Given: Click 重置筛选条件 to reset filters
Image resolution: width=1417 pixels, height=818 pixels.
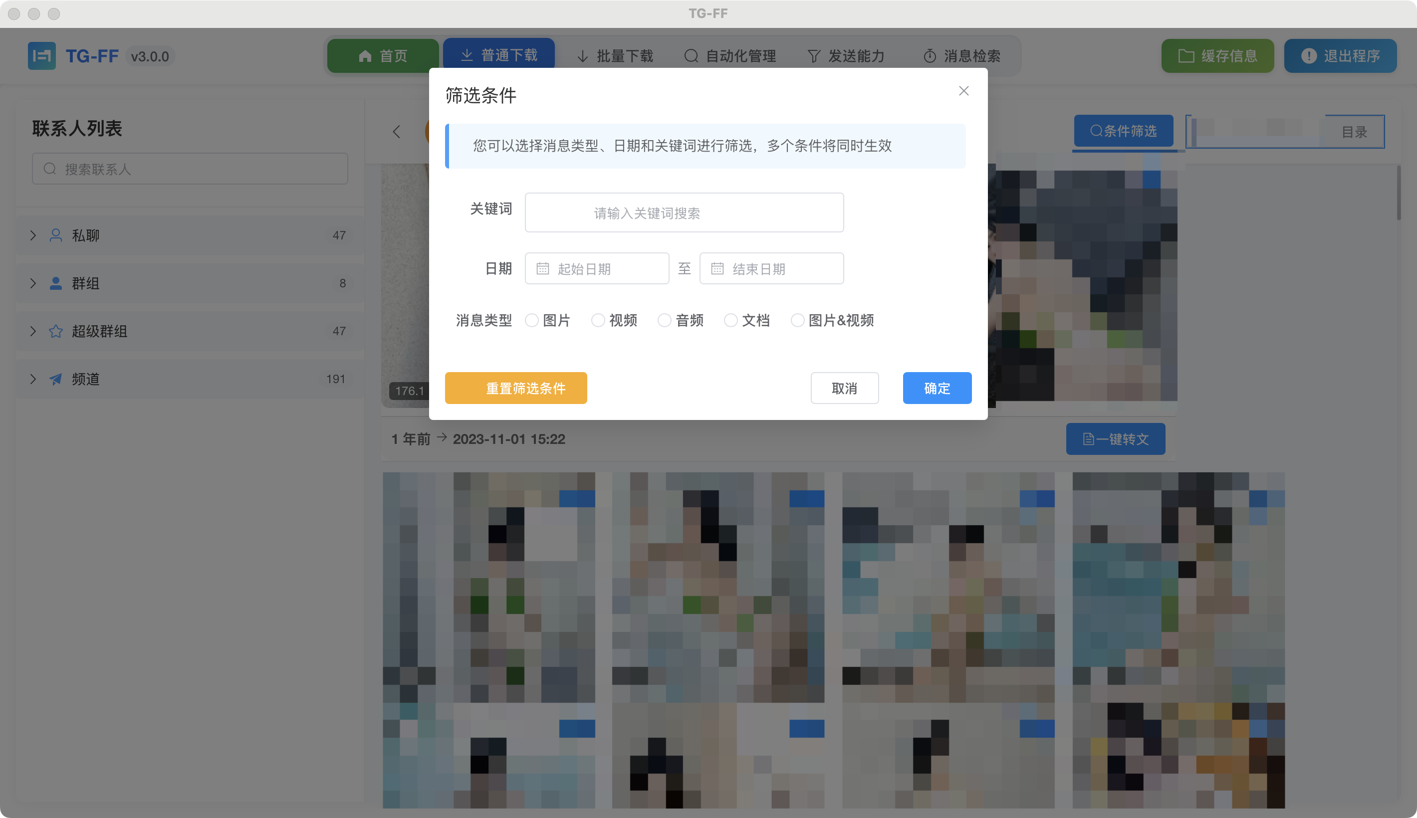Looking at the screenshot, I should point(515,388).
